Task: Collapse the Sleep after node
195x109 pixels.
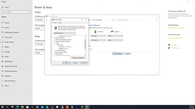Action: coord(56,45)
